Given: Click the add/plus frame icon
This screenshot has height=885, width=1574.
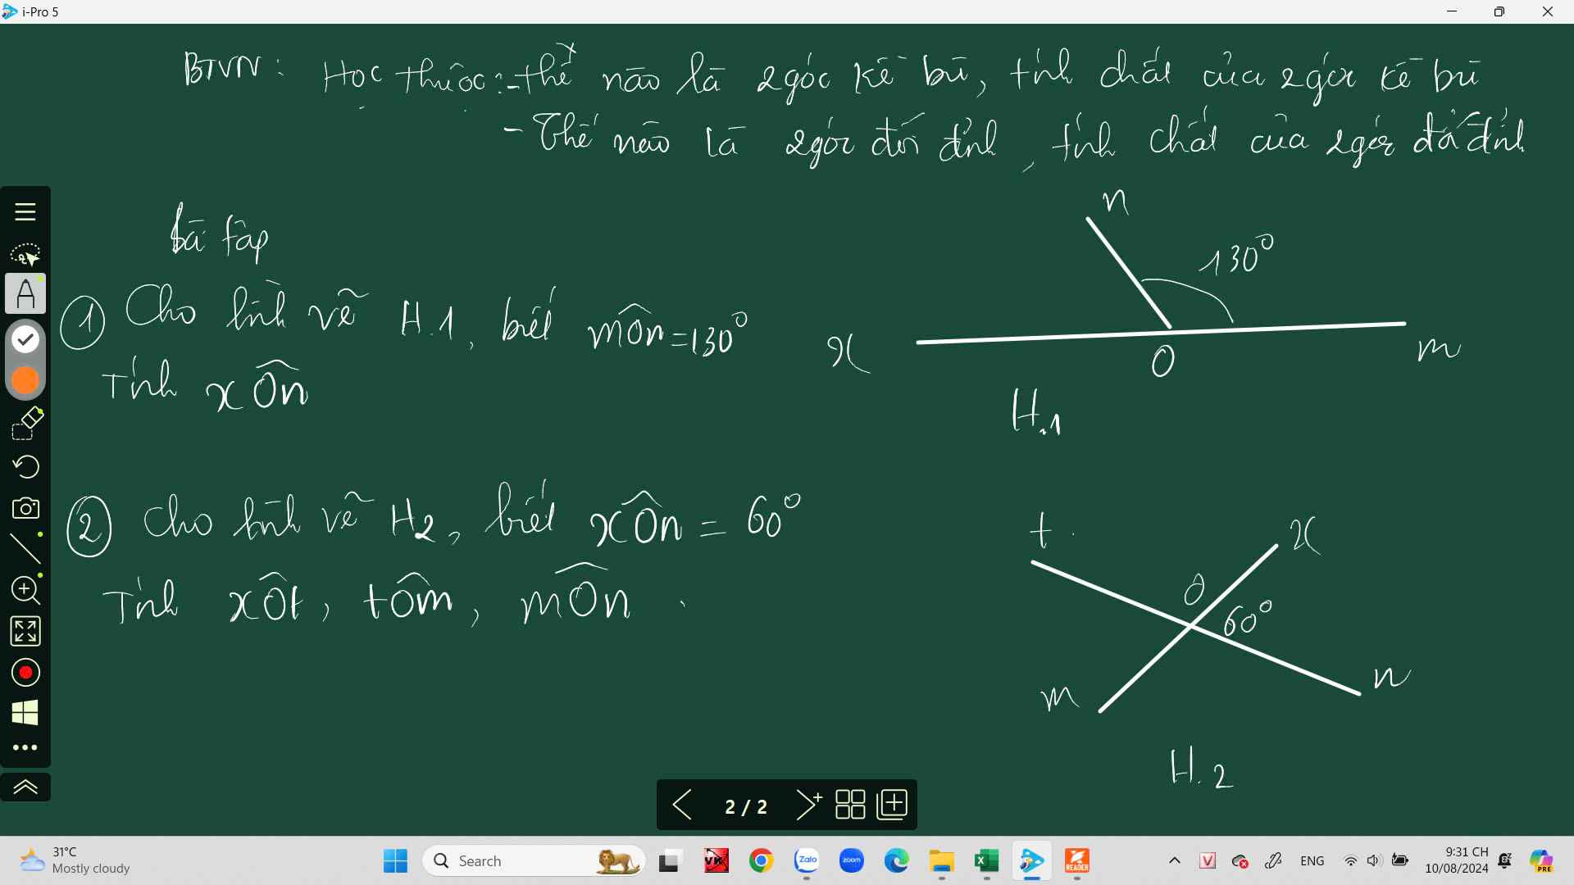Looking at the screenshot, I should (893, 805).
